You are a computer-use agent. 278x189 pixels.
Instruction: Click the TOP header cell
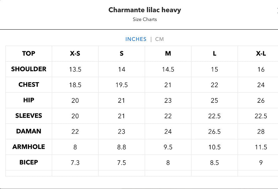(29, 53)
